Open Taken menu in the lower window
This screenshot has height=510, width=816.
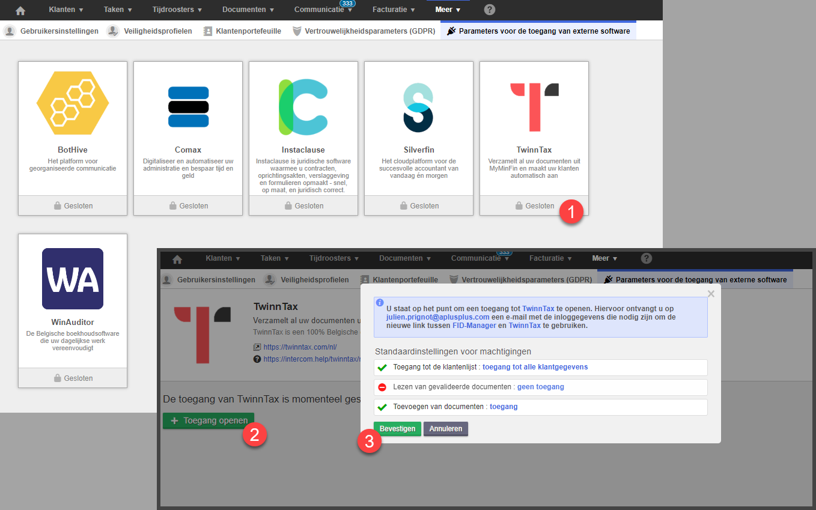pos(275,258)
